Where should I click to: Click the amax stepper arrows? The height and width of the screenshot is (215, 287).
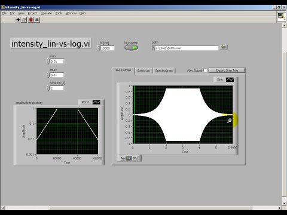pyautogui.click(x=48, y=75)
